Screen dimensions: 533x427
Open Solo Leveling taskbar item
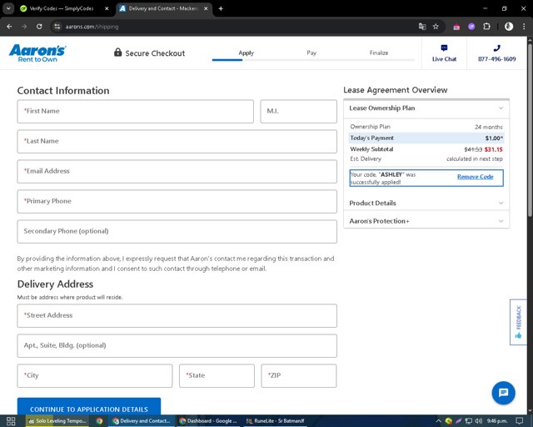pos(57,421)
